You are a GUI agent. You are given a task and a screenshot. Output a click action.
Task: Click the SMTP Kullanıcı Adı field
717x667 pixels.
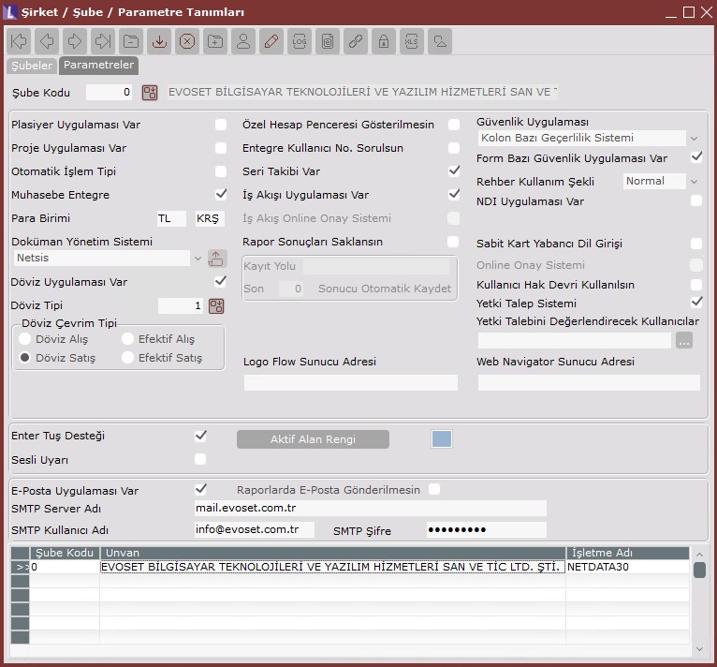click(x=255, y=529)
